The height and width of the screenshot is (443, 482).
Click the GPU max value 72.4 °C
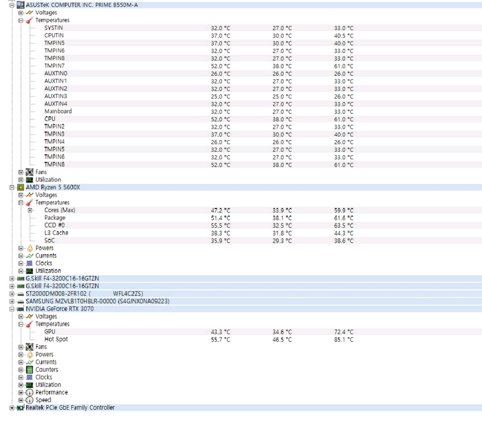[344, 332]
